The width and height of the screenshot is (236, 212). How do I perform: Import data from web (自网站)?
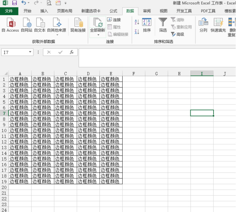27,25
